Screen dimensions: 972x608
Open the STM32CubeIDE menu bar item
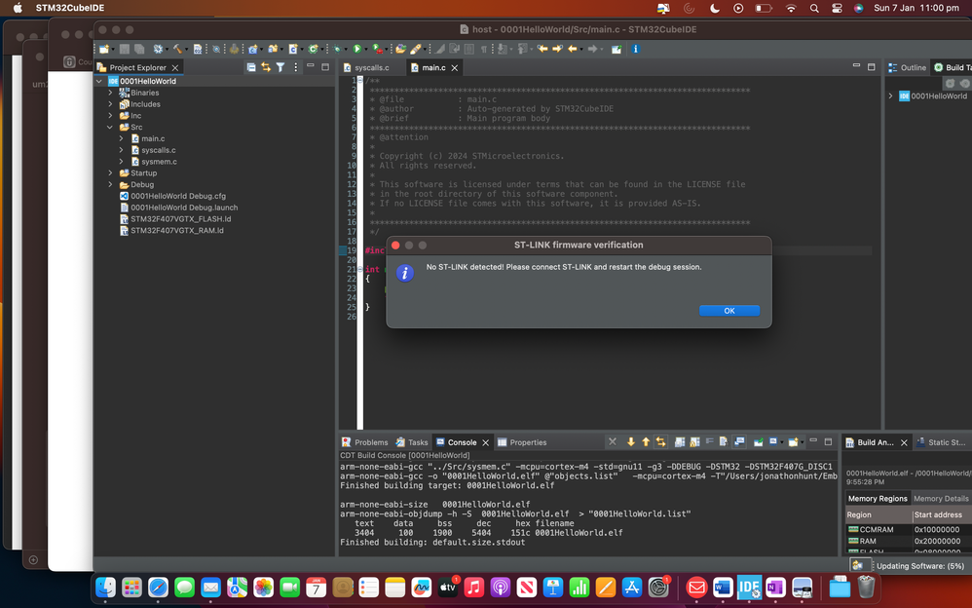(x=70, y=8)
